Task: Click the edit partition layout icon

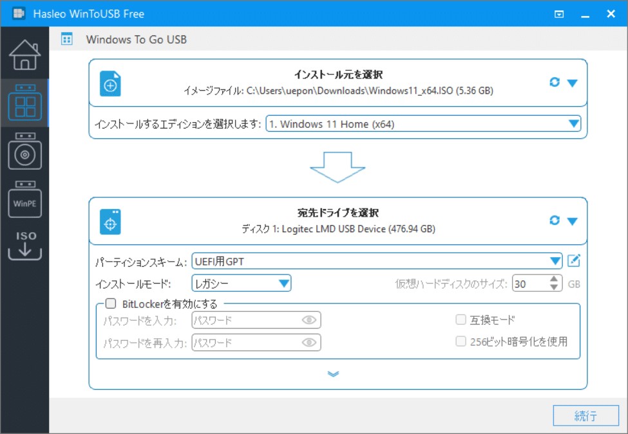Action: [574, 260]
